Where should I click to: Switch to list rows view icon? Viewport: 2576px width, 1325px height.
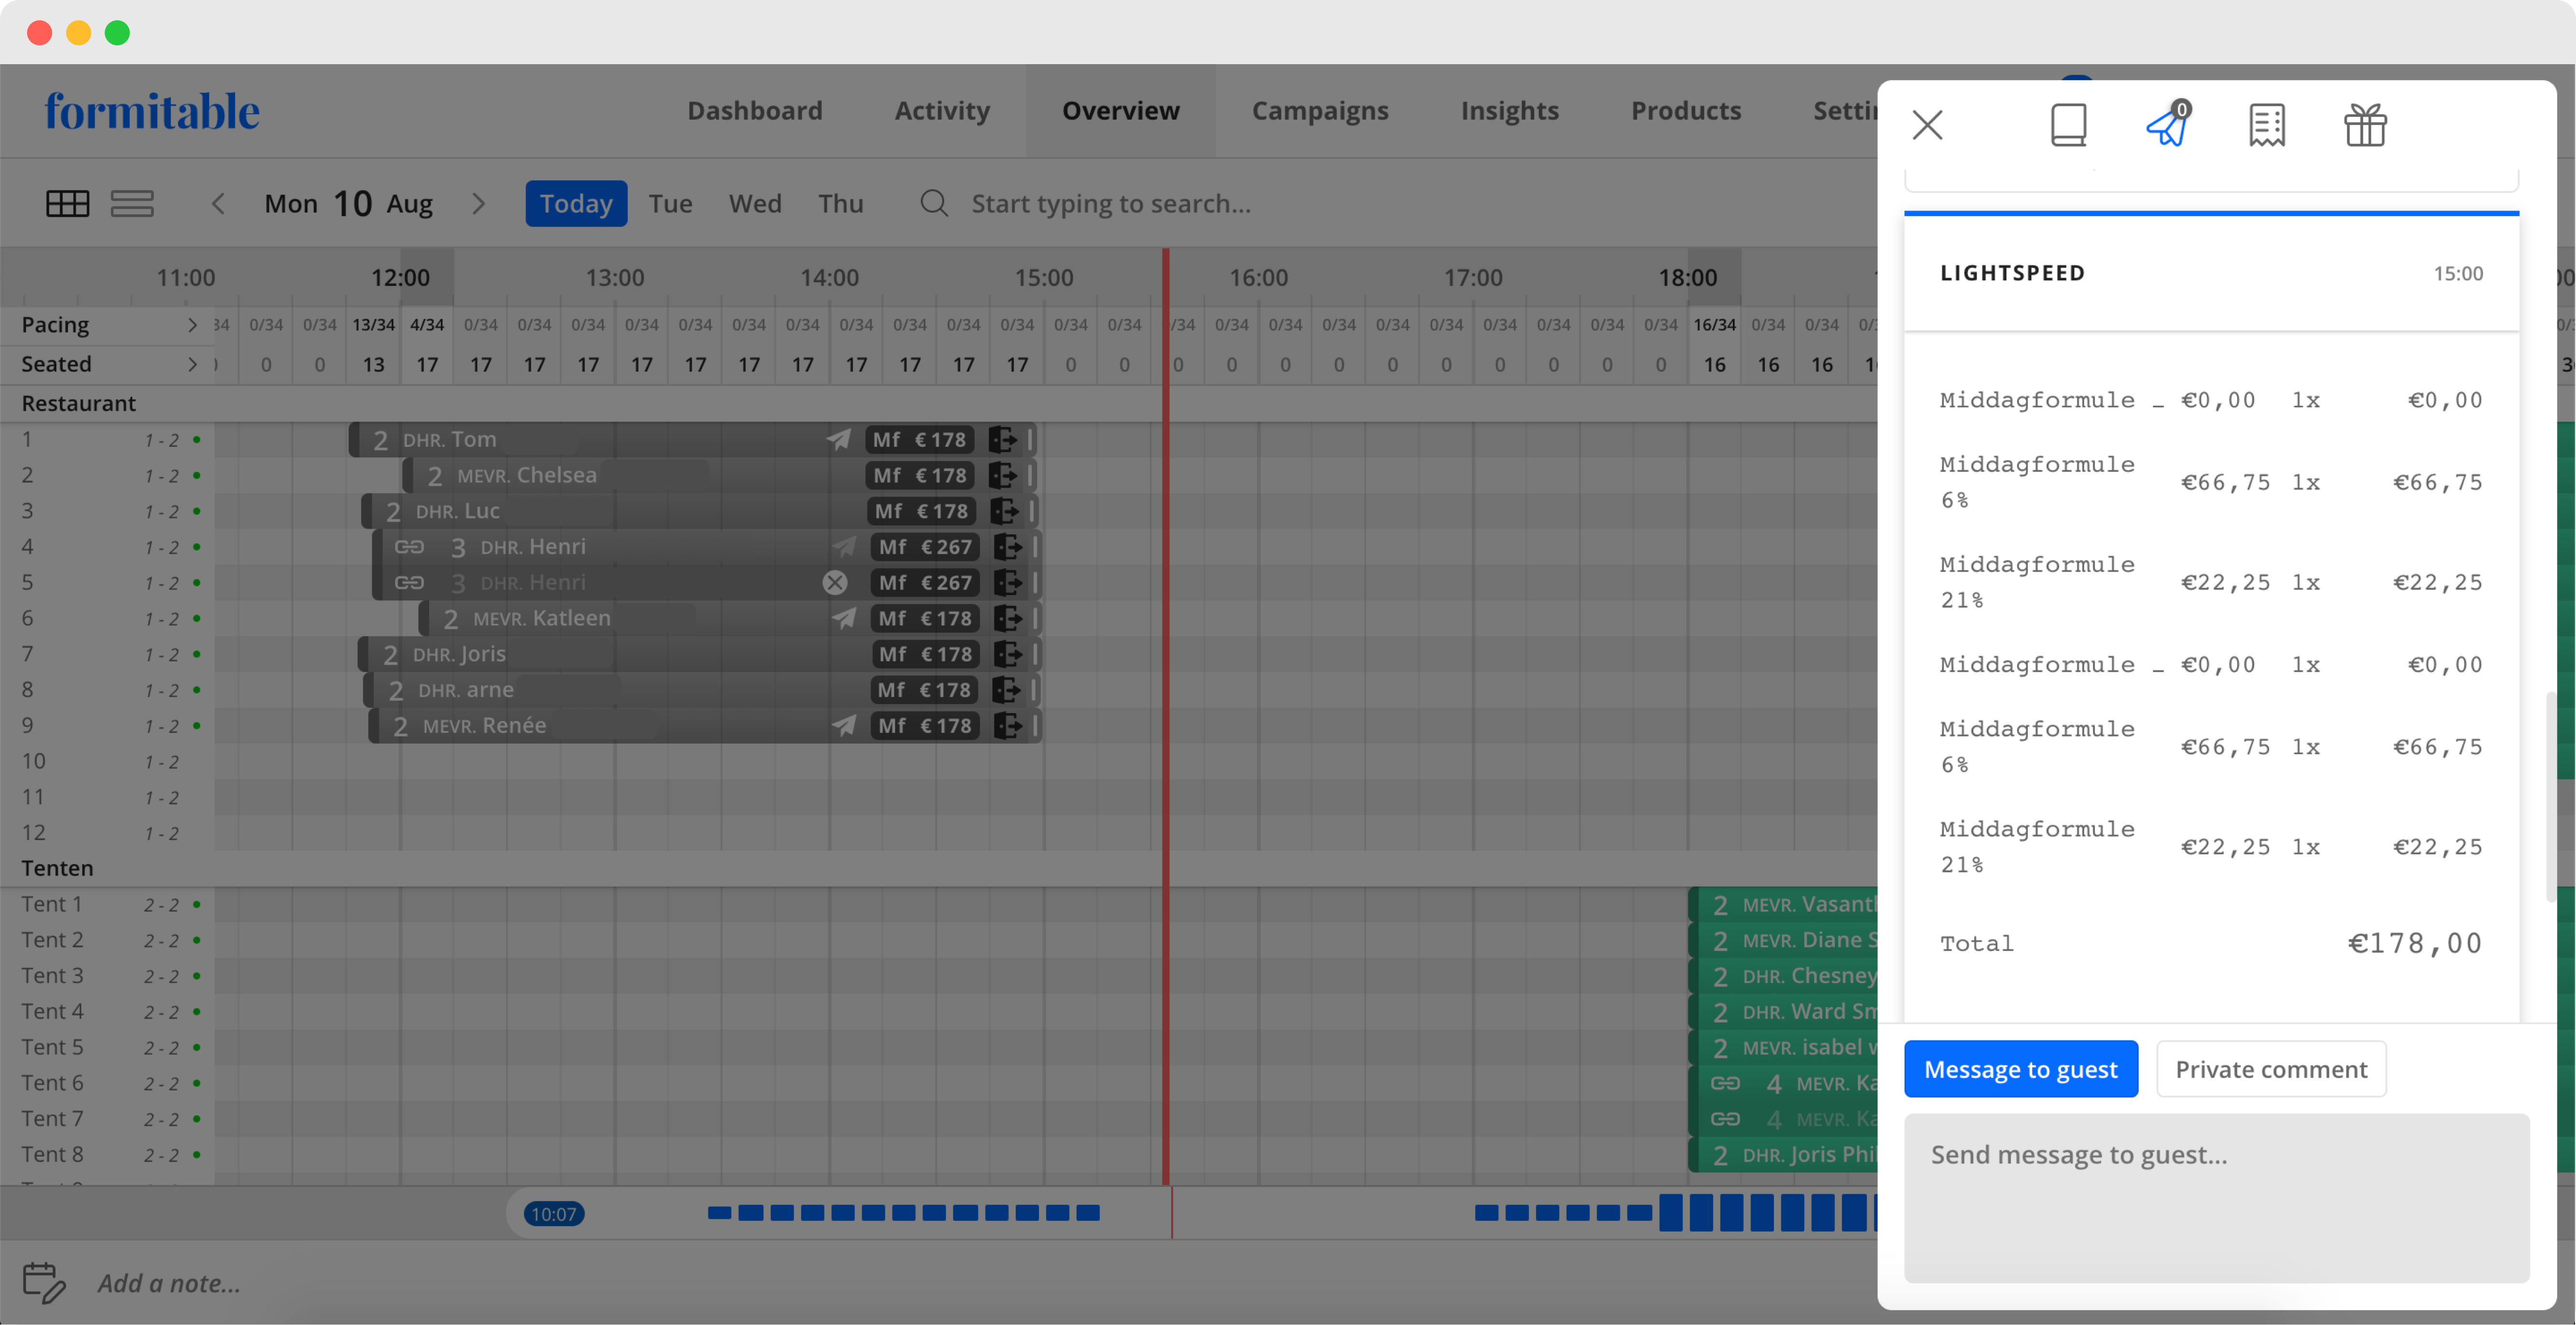click(132, 203)
